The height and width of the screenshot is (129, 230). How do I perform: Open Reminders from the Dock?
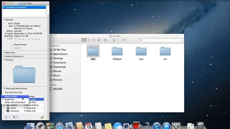[x=98, y=126]
